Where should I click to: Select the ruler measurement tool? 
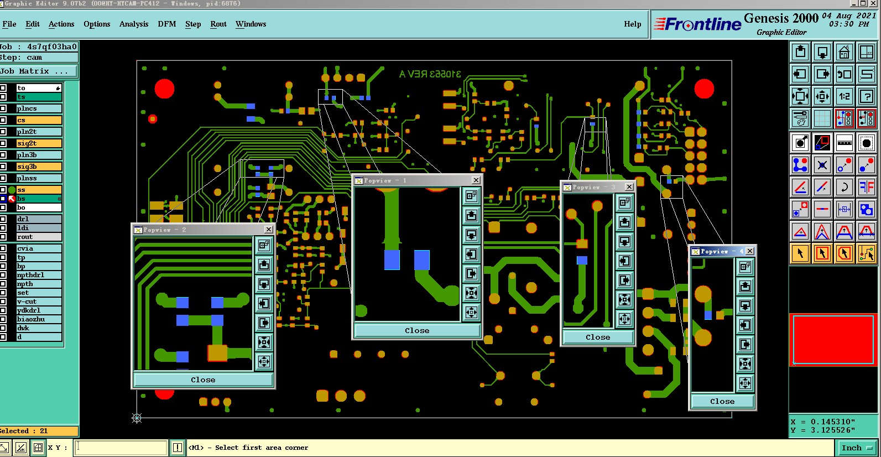pyautogui.click(x=844, y=143)
